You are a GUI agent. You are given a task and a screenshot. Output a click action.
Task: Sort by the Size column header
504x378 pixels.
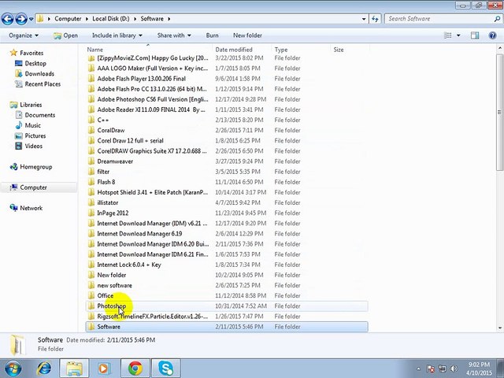[339, 50]
